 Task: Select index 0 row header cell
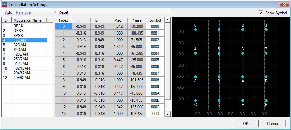(x=64, y=26)
